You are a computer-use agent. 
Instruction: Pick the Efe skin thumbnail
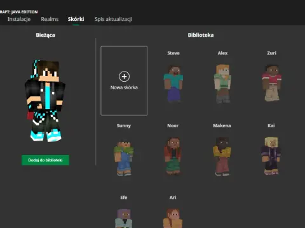tap(124, 218)
